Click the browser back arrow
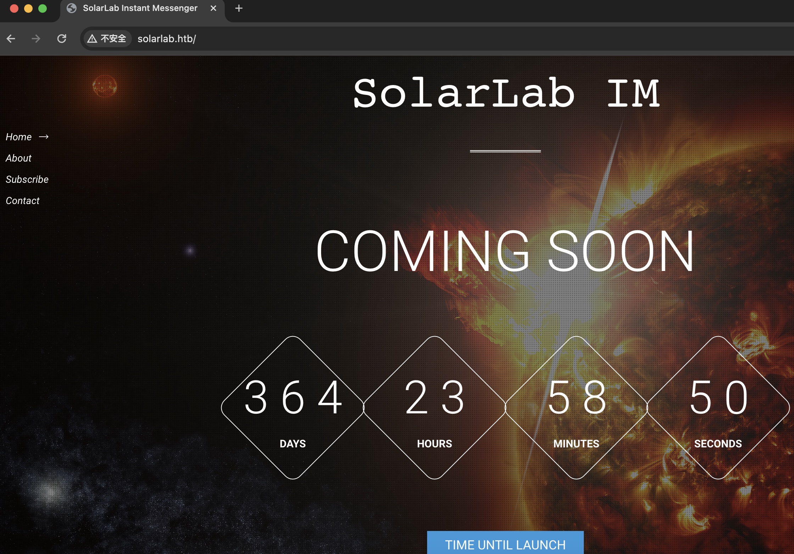This screenshot has height=554, width=794. pos(11,39)
